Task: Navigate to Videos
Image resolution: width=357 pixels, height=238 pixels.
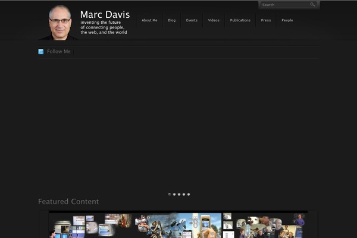Action: pos(214,20)
